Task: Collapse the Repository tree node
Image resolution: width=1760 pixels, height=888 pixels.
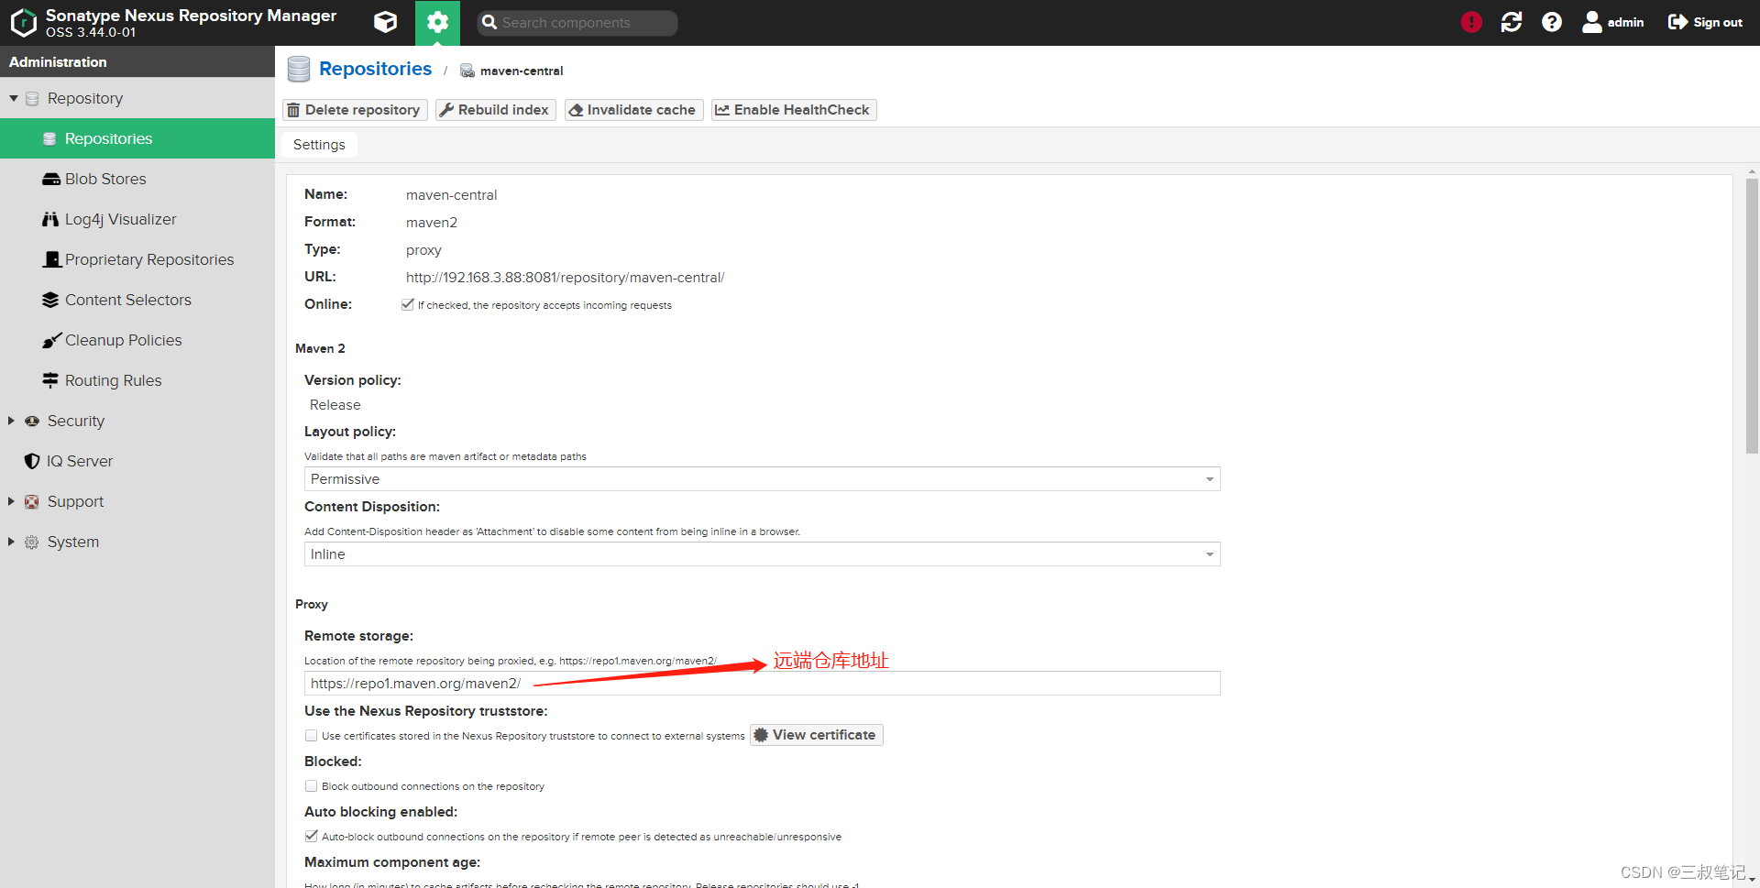Action: (x=14, y=98)
